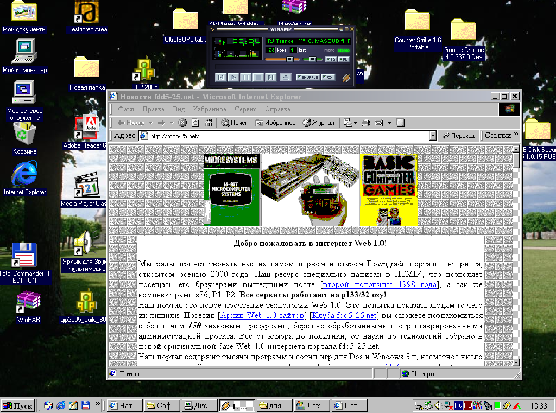
Task: Click the Winamp balance slider handle
Action: pos(312,59)
